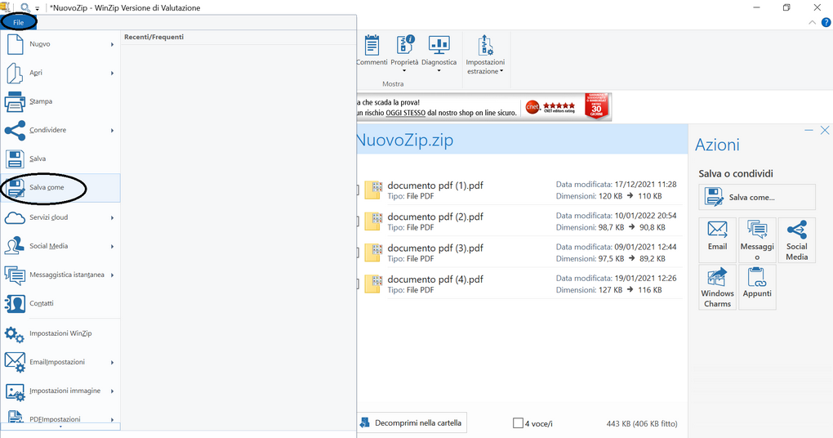Viewport: 833px width, 438px height.
Task: Expand the Social Media submenu arrow
Action: (112, 247)
